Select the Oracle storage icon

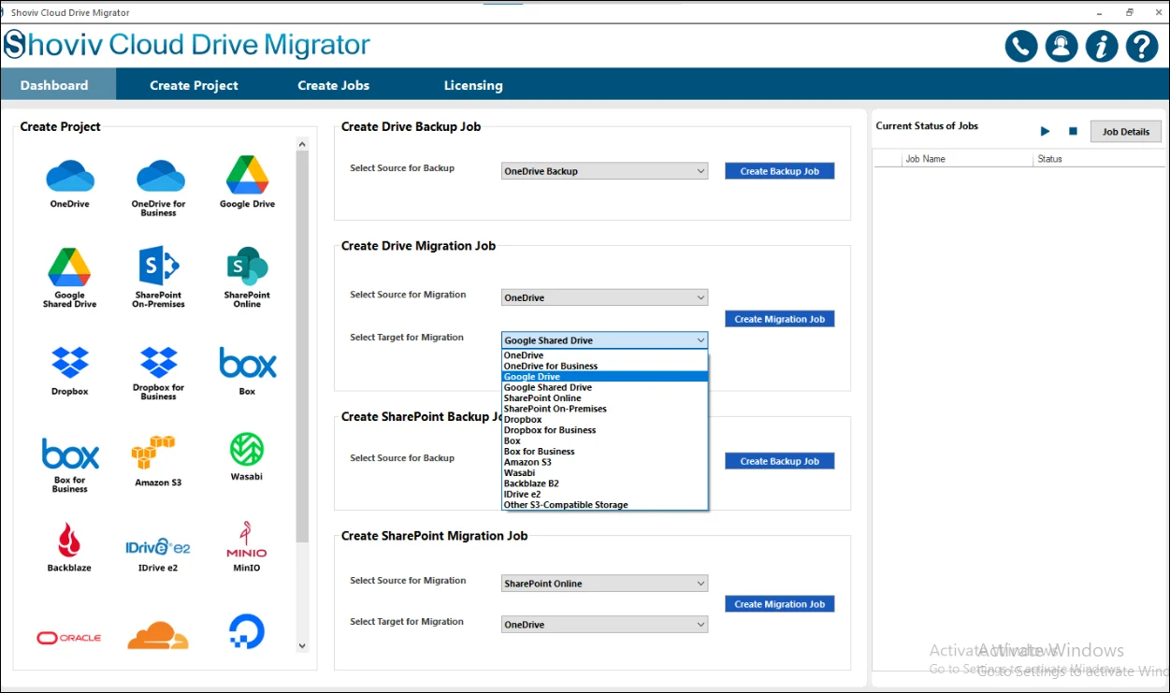click(x=70, y=637)
